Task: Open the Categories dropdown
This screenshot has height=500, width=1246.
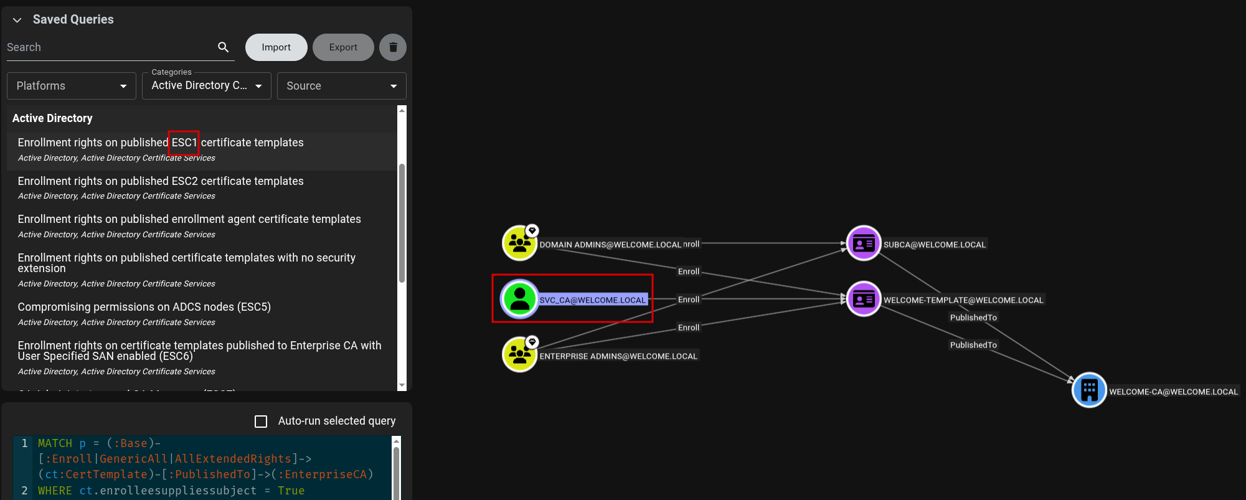Action: [207, 86]
